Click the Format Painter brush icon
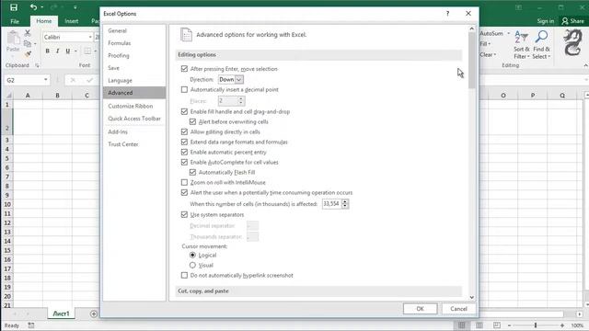The image size is (589, 331). pos(28,54)
